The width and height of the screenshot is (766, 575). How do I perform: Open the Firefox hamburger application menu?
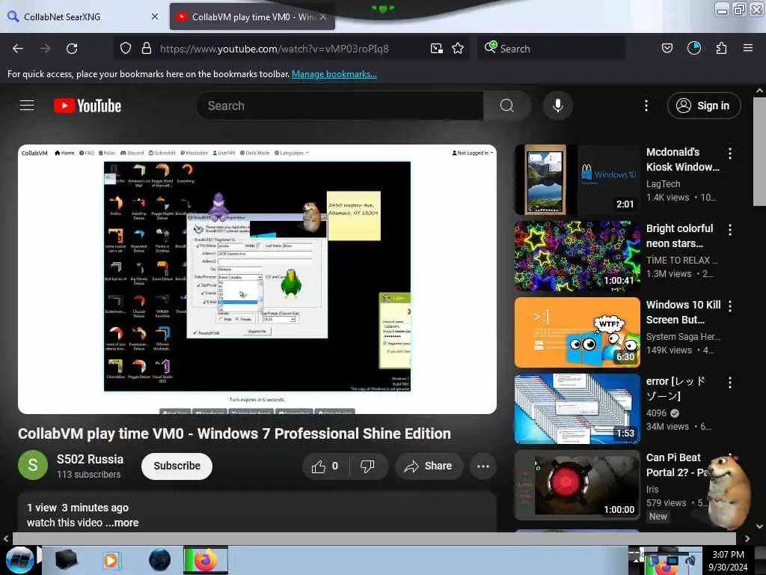748,48
